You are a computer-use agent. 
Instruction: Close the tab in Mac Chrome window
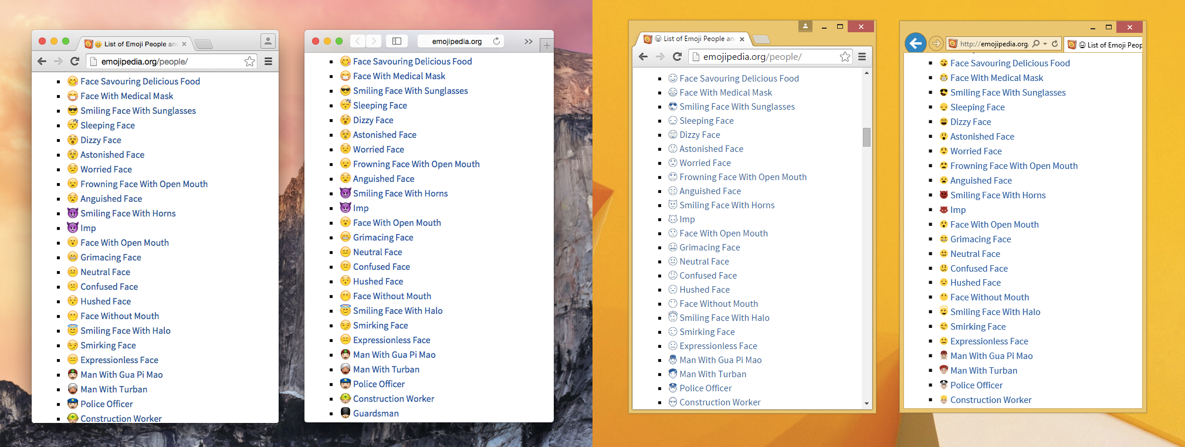click(x=184, y=44)
